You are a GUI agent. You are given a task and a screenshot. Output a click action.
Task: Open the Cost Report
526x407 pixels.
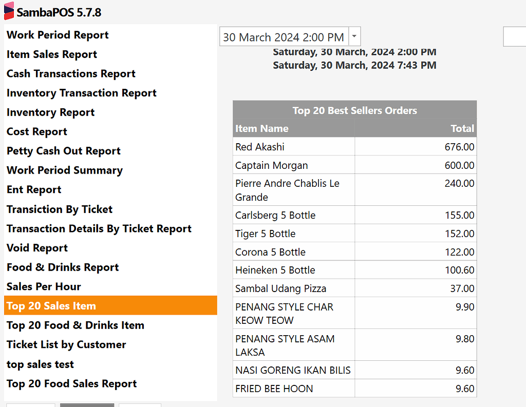point(36,131)
